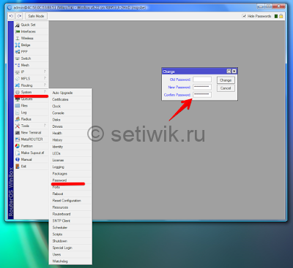293x268 pixels.
Task: Select the Files icon in sidebar
Action: click(18, 106)
